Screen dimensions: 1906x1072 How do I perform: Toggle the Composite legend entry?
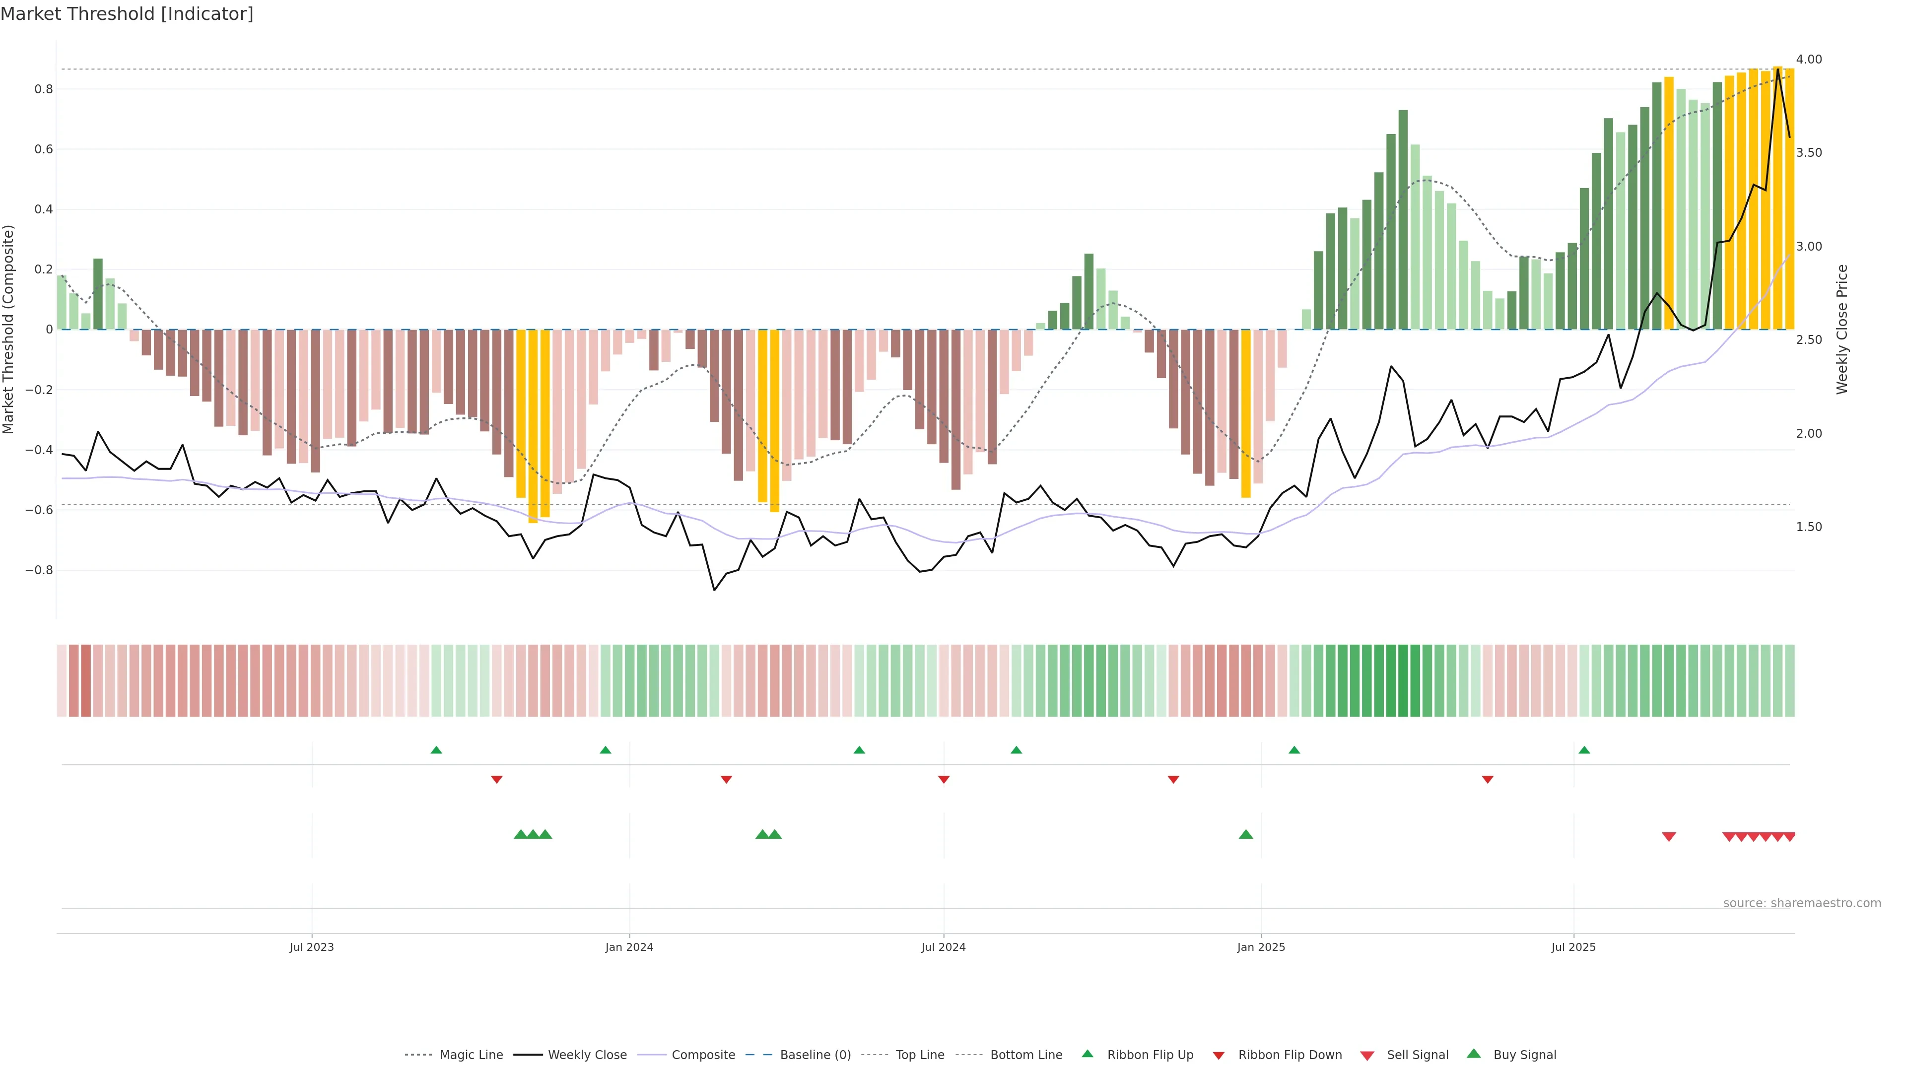703,1055
